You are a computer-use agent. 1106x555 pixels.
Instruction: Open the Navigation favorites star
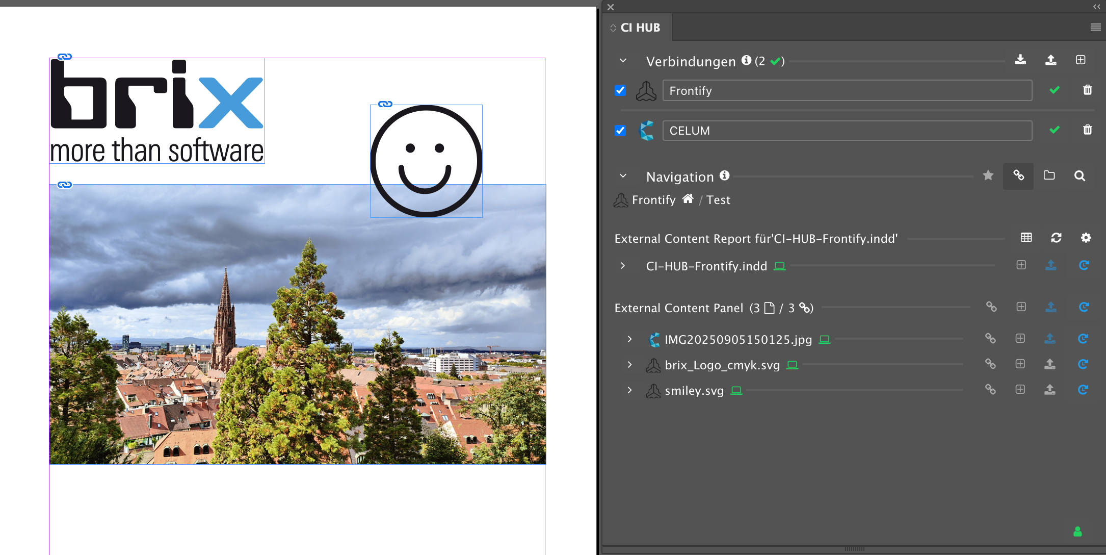pos(988,175)
